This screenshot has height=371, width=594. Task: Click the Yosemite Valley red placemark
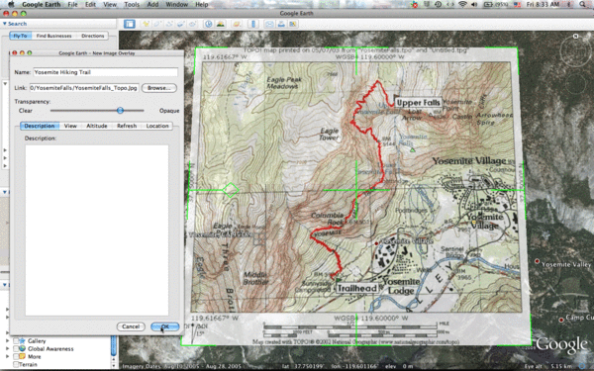(x=537, y=261)
